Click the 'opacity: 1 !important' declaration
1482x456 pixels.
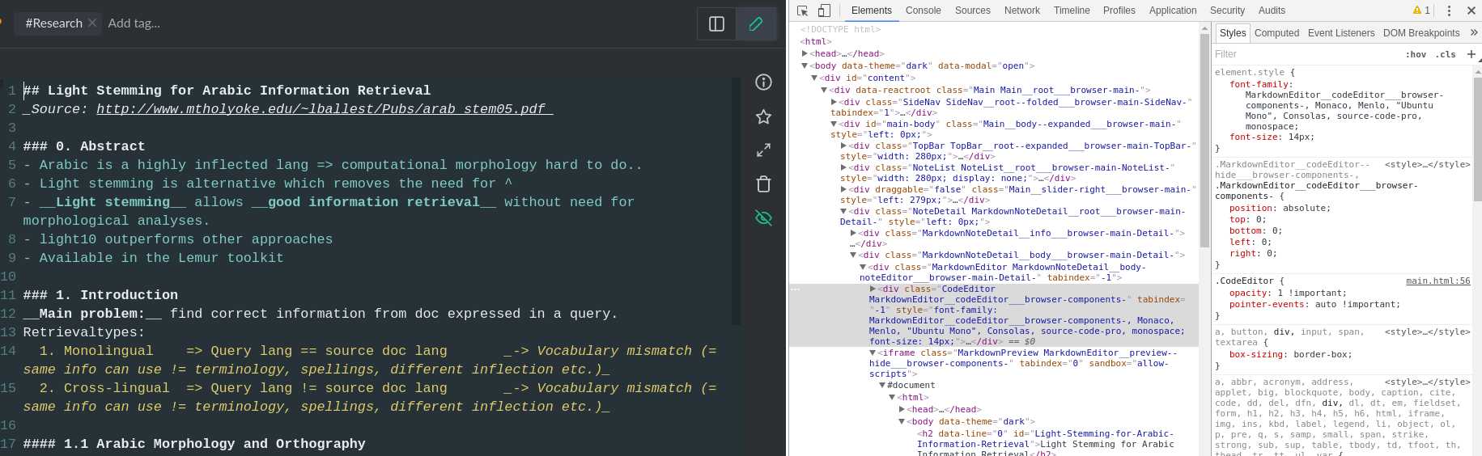(1288, 293)
